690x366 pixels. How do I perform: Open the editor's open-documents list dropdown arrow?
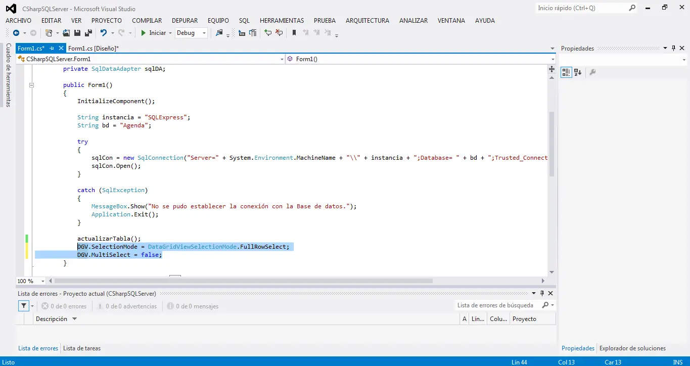pos(553,49)
